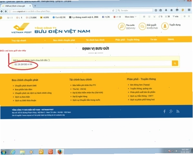
Task: Open Chuyển phát nhanh EMS link
Action: point(26,86)
